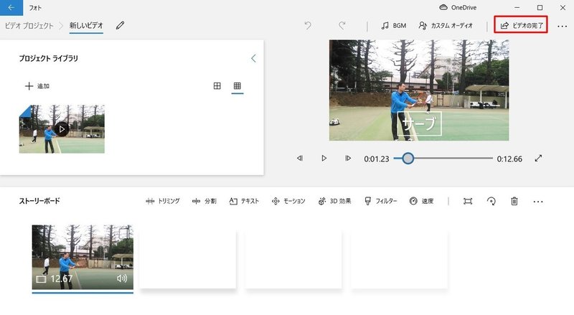
Task: Play the video preview
Action: (324, 159)
